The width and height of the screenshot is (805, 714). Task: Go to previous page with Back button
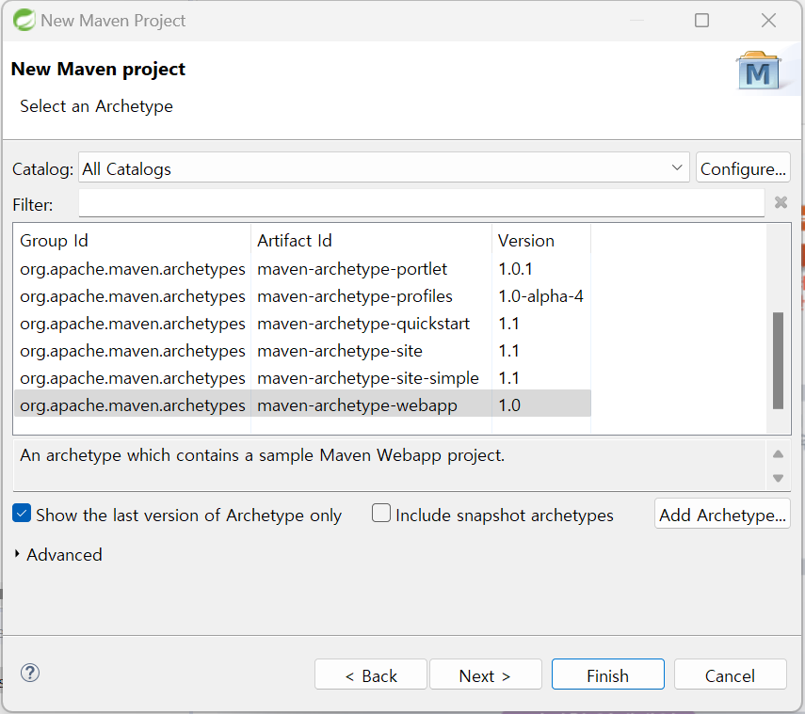371,674
